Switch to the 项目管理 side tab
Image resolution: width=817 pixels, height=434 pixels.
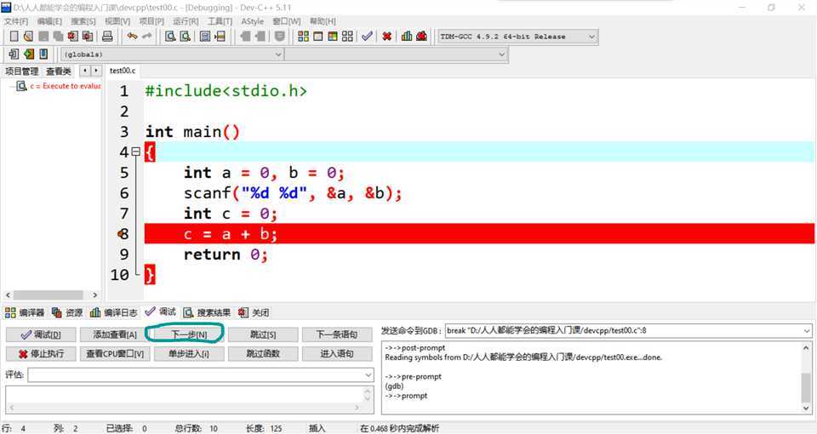[21, 71]
